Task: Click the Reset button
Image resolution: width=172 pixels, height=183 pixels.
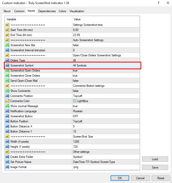Action: 161,178
